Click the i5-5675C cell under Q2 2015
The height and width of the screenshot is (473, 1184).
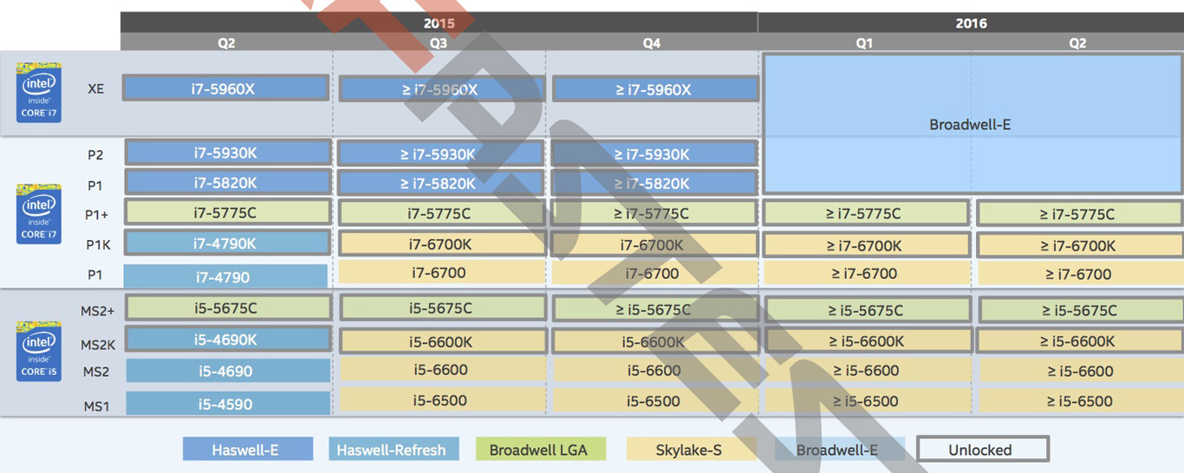pyautogui.click(x=229, y=308)
